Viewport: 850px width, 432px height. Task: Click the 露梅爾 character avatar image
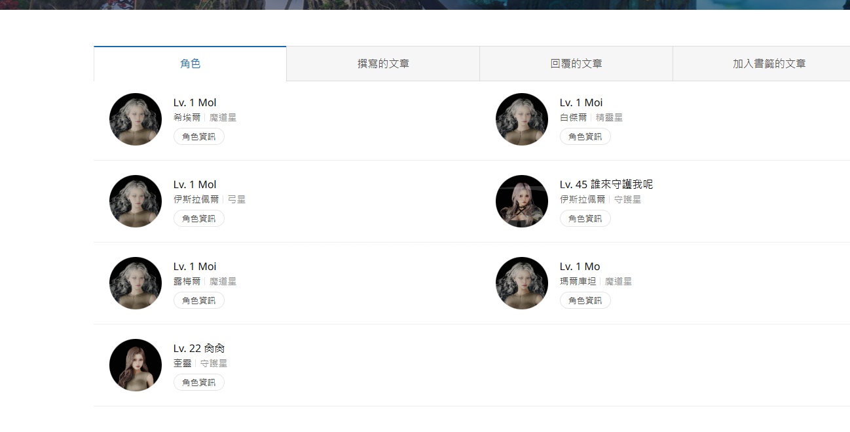136,283
